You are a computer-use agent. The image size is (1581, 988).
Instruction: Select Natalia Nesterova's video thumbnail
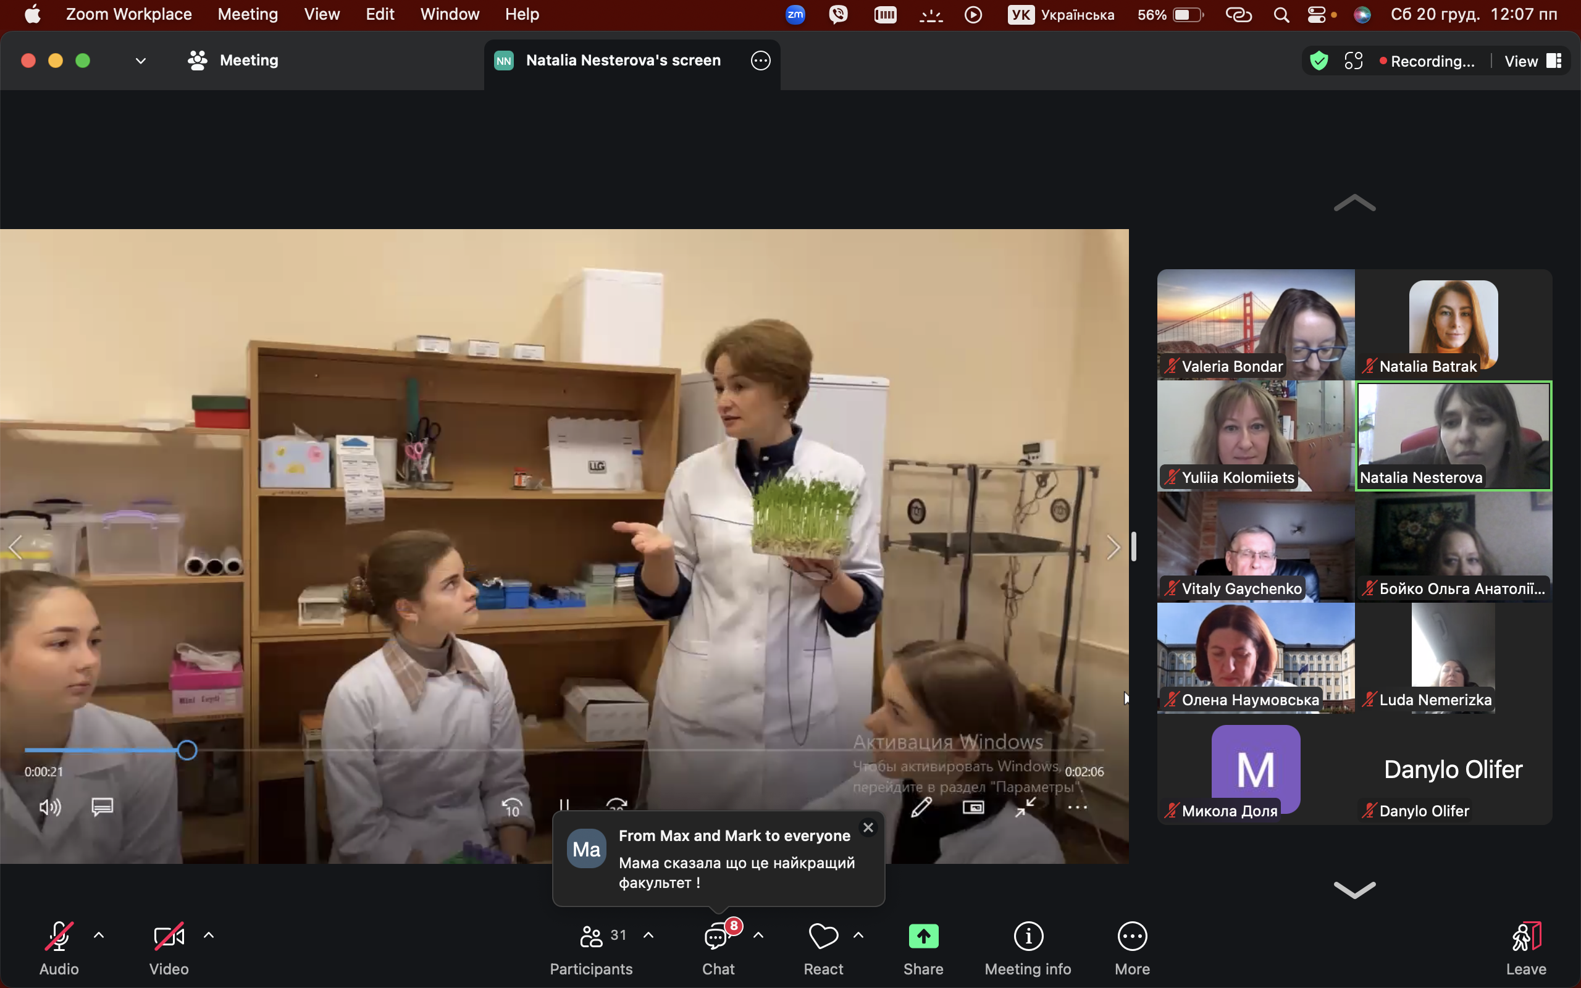[1453, 435]
